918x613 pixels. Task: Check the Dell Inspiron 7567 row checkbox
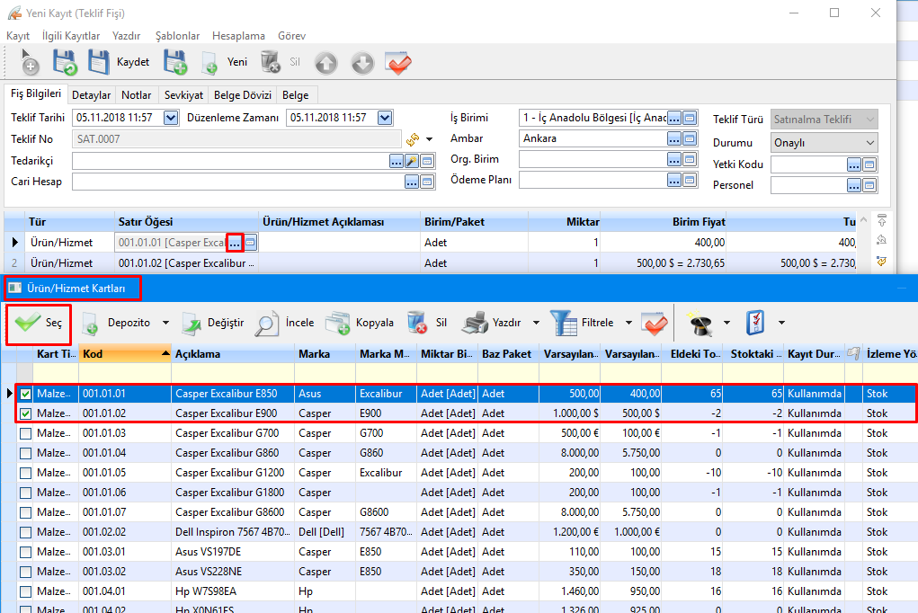26,532
